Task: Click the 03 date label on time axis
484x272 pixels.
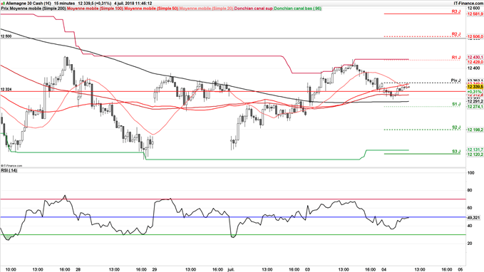Action: (307, 270)
